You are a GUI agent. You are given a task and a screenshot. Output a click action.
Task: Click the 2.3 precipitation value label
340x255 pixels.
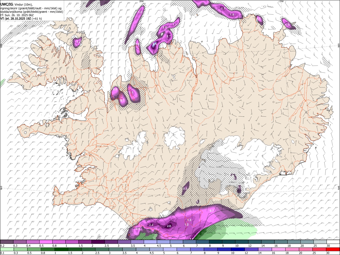(223, 8)
